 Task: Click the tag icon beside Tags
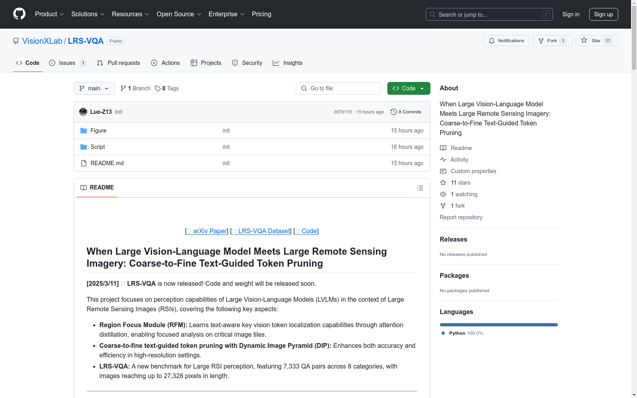click(158, 88)
